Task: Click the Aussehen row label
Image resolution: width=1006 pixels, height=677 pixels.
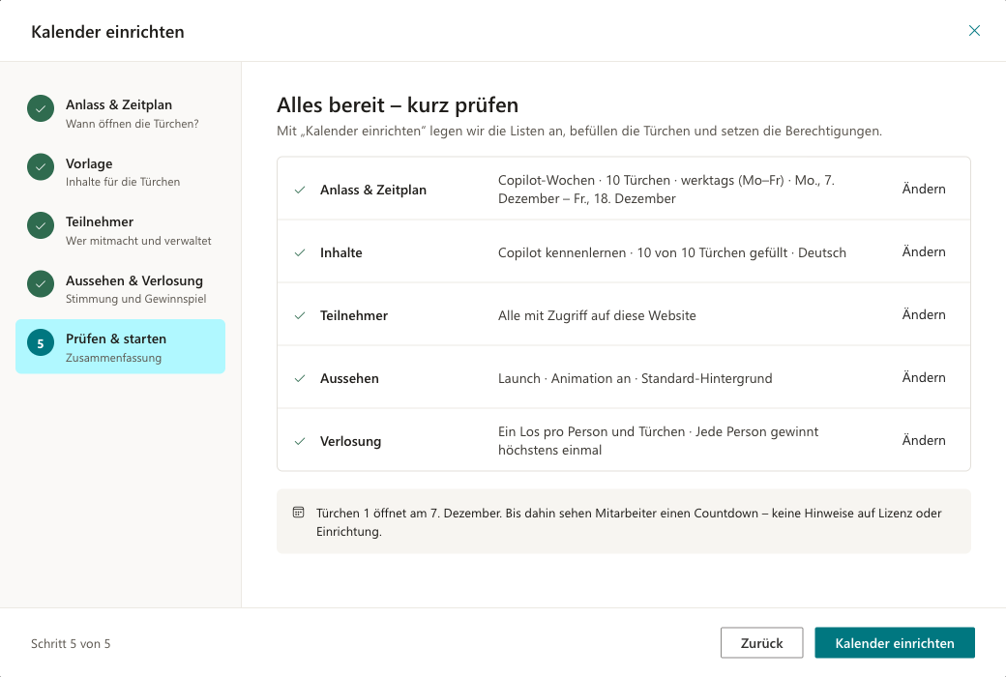Action: point(349,378)
